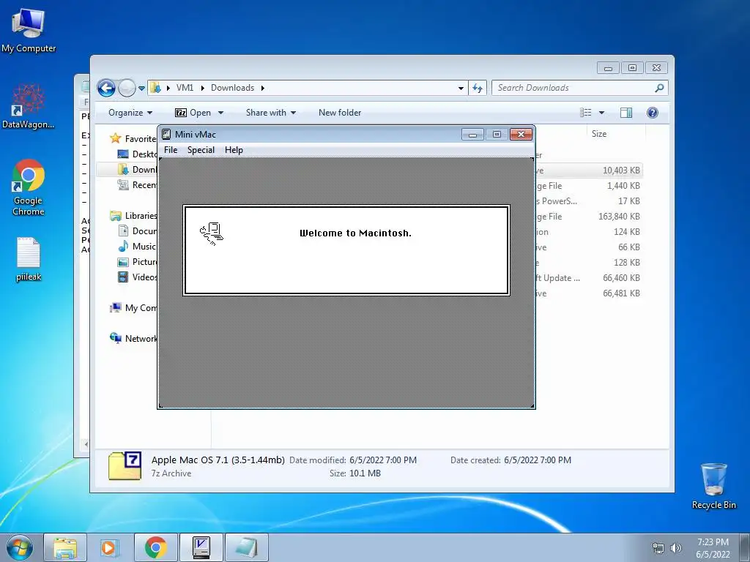This screenshot has height=562, width=750.
Task: Click the Mini vMac title bar icon
Action: [166, 135]
